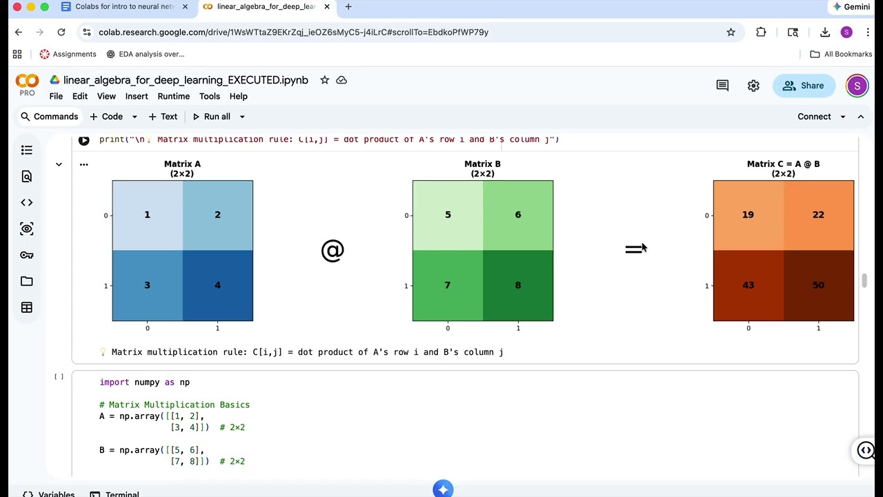The height and width of the screenshot is (497, 883).
Task: Click the run bracket of import numpy cell
Action: coord(59,377)
